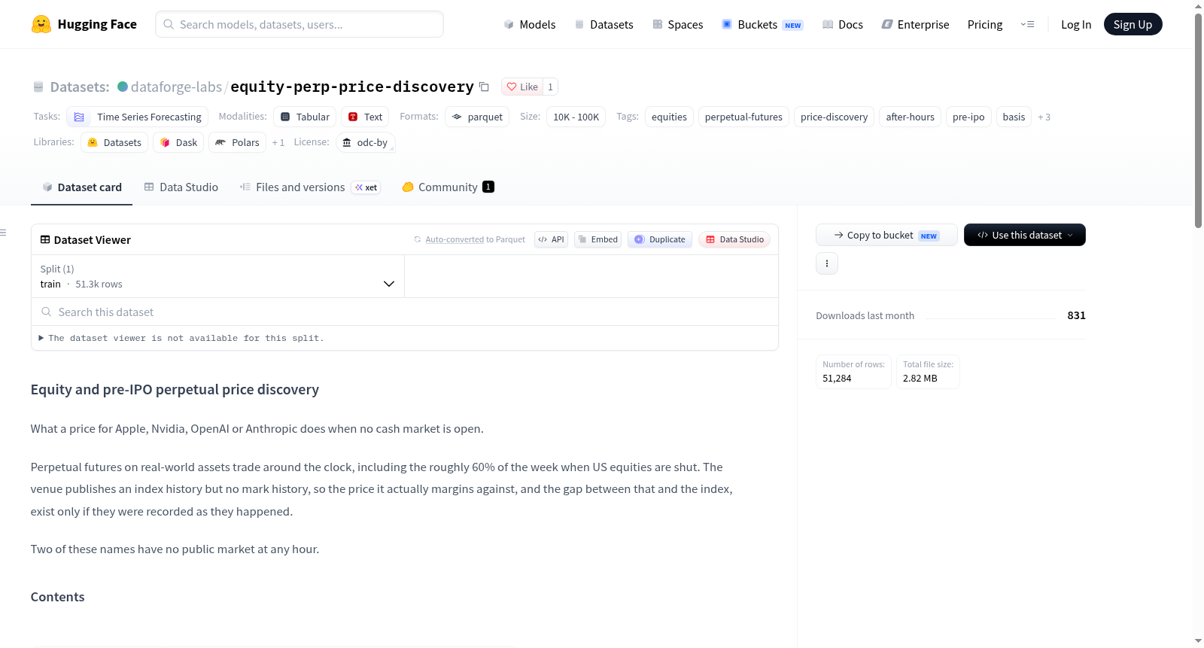This screenshot has height=648, width=1204.
Task: Select the pre-ipo tag
Action: 968,117
